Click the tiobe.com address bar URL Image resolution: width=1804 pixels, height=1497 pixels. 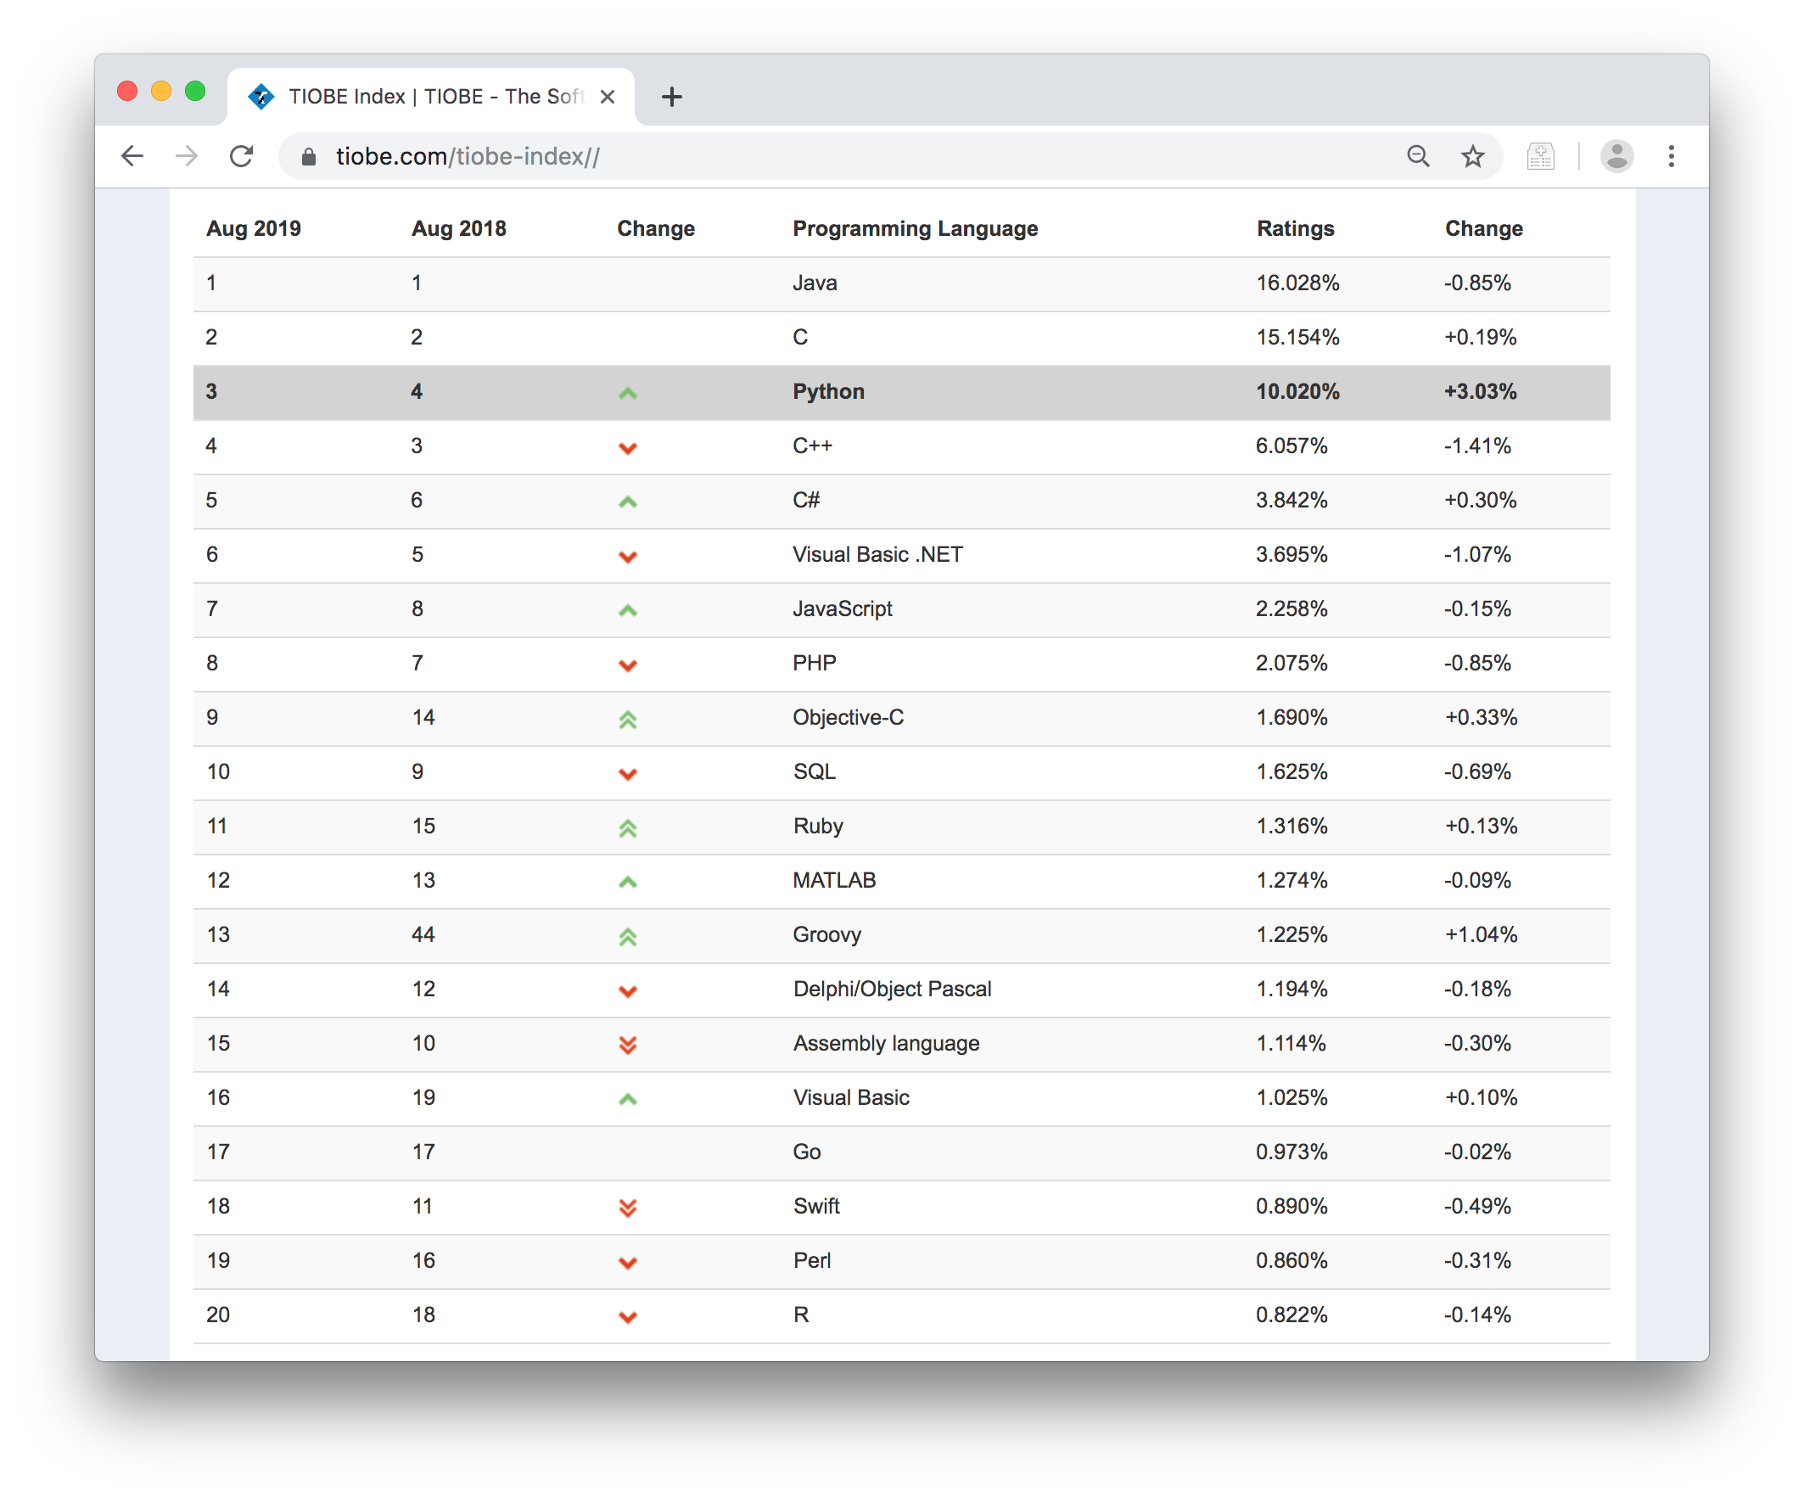click(468, 156)
